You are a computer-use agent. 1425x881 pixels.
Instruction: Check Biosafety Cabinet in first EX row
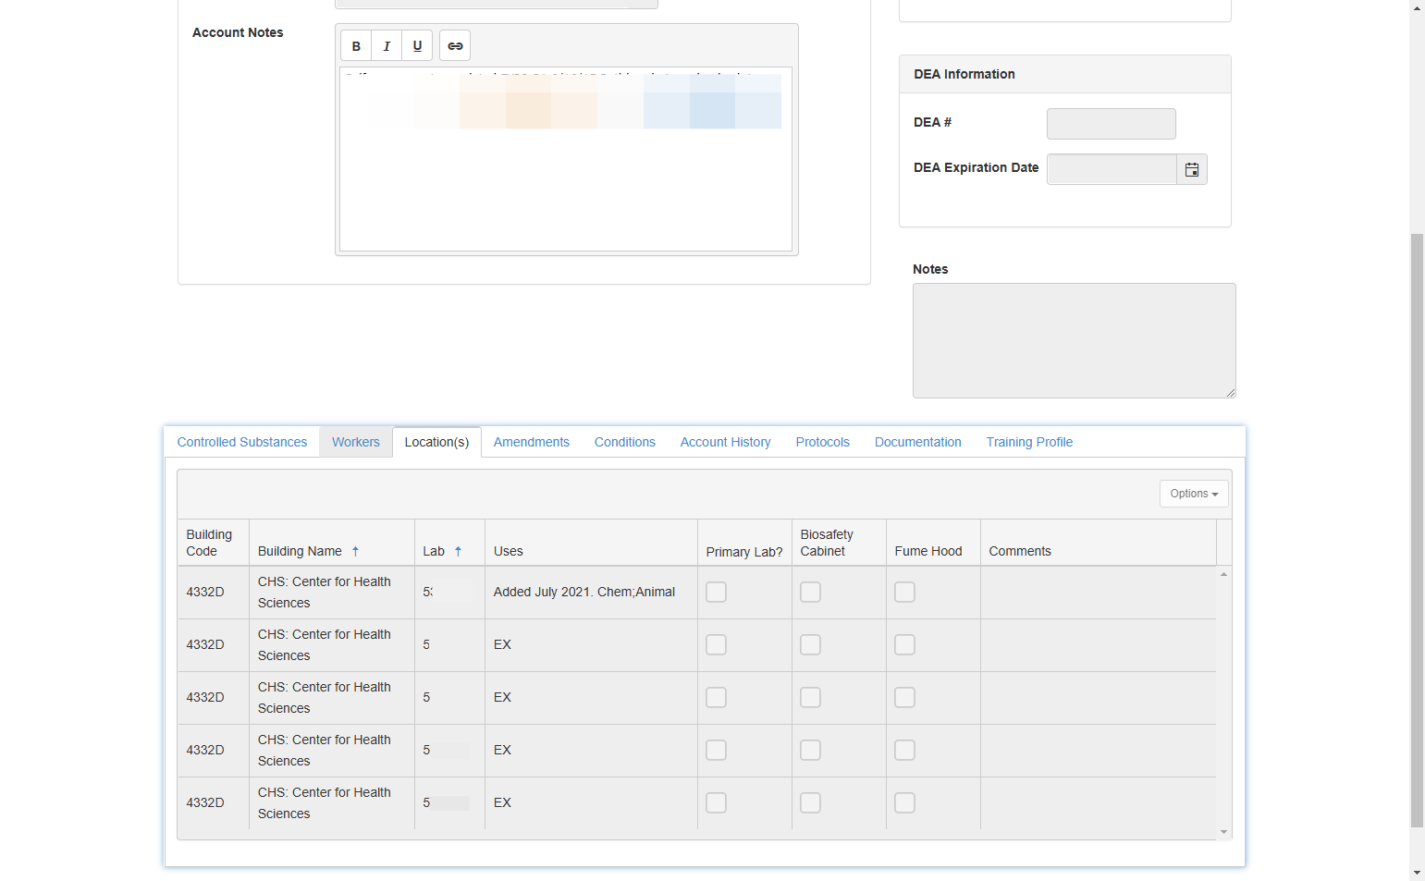pos(810,644)
